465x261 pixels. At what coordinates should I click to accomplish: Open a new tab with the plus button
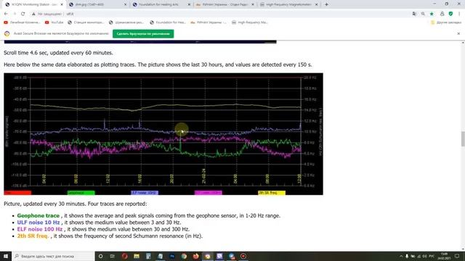click(x=326, y=4)
